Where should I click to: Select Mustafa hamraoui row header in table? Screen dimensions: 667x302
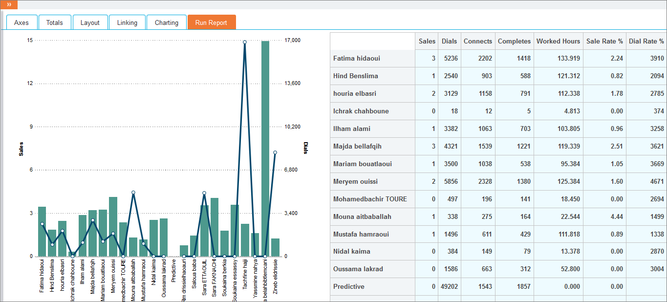tap(373, 235)
